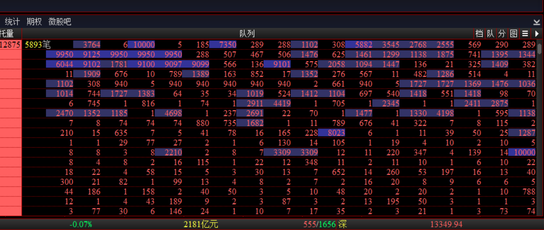This screenshot has height=230, width=544.
Task: Select the highlighted 1036 order cell
Action: point(522,84)
